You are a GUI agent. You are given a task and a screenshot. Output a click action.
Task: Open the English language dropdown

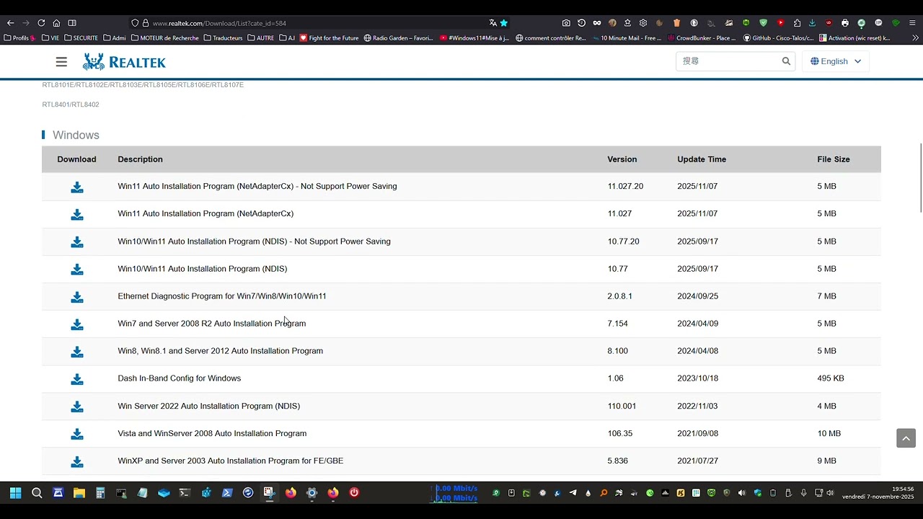[x=836, y=61]
